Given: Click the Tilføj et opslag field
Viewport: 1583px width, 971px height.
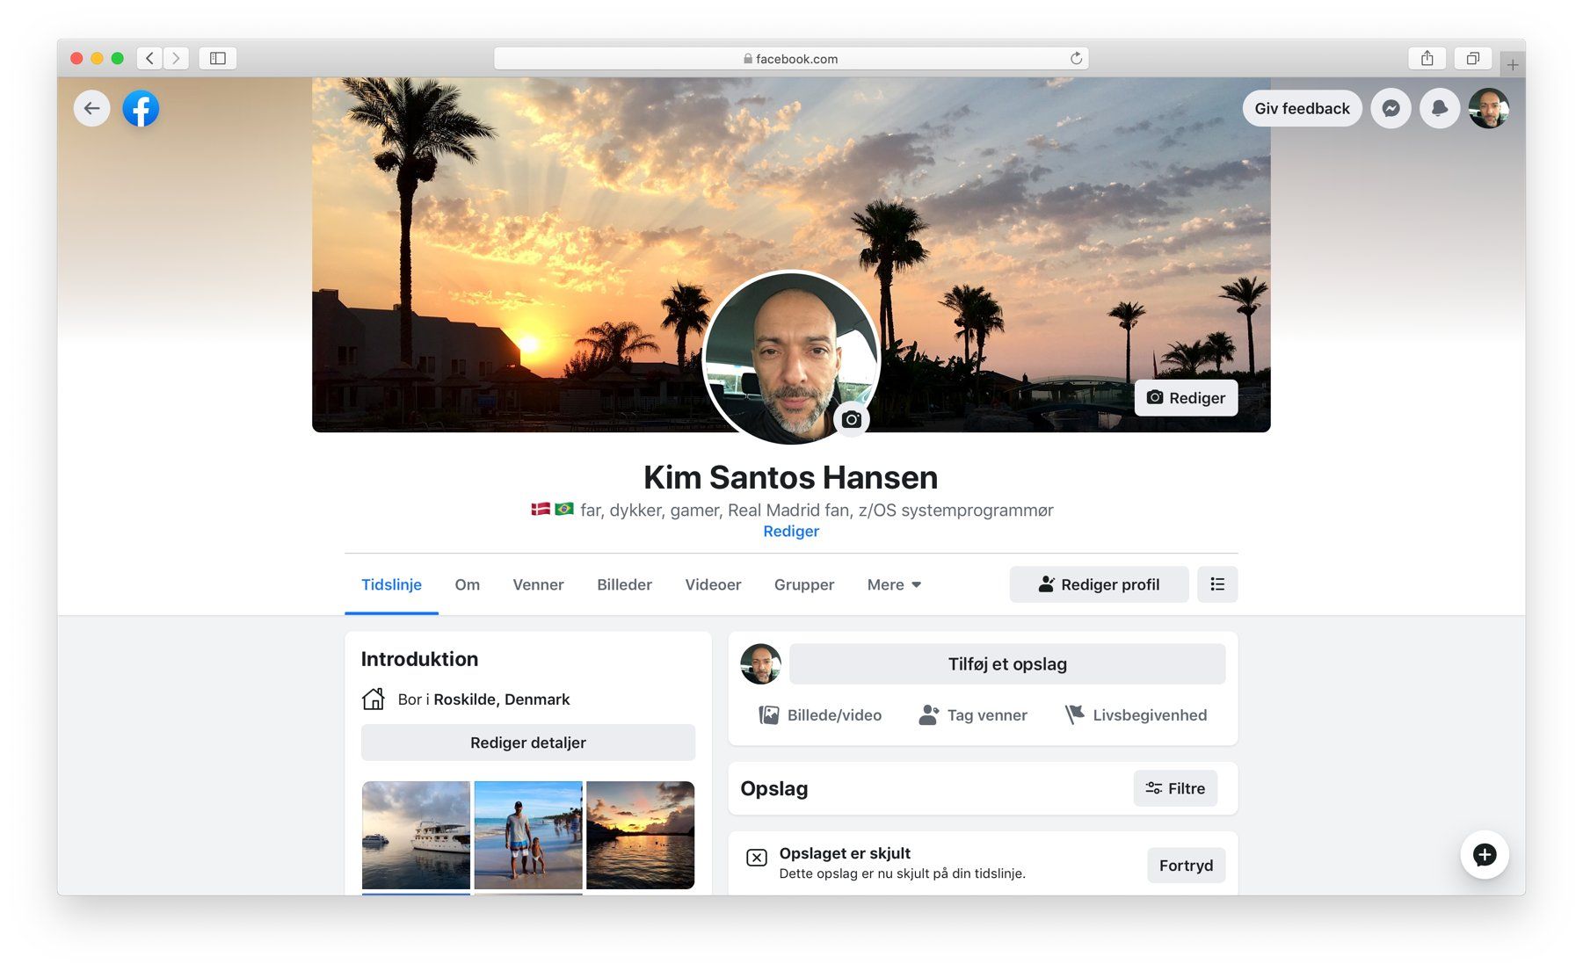Looking at the screenshot, I should (x=1007, y=663).
